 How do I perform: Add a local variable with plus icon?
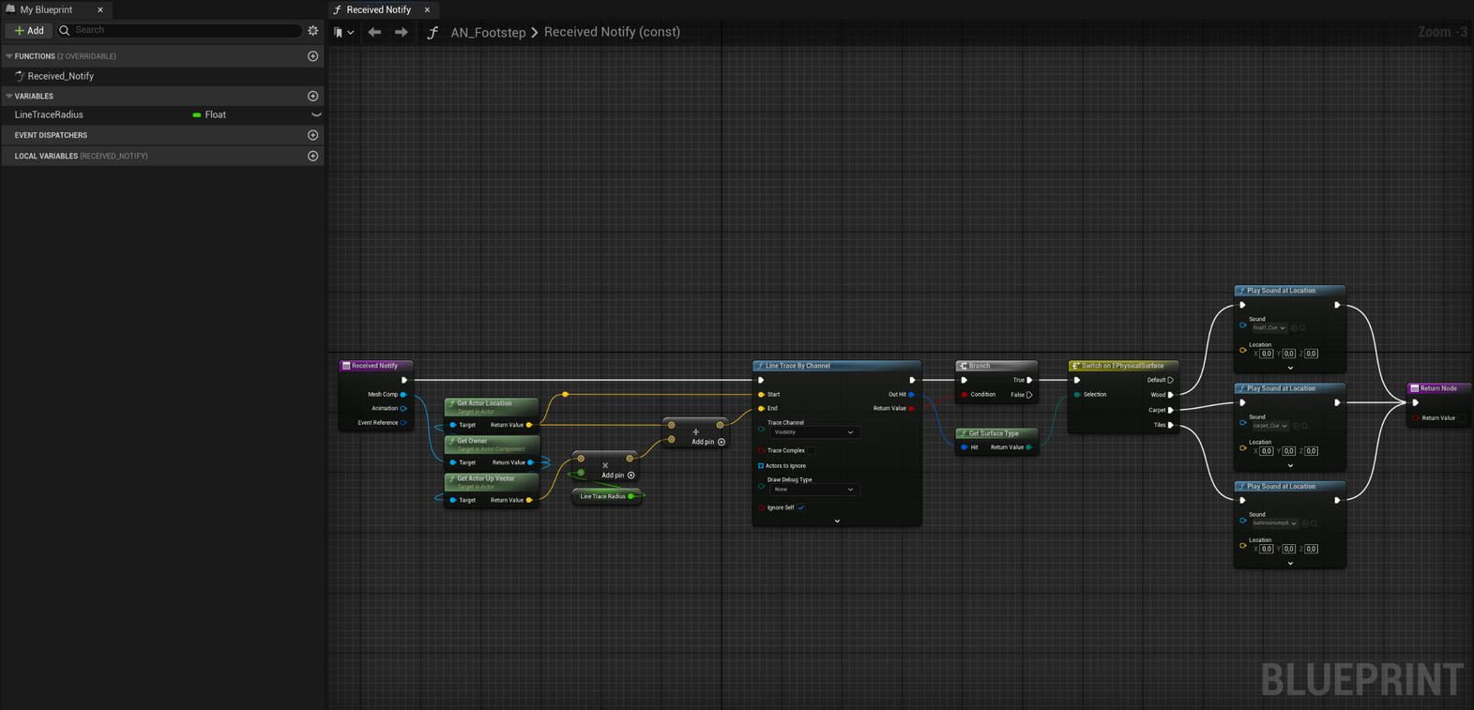313,157
